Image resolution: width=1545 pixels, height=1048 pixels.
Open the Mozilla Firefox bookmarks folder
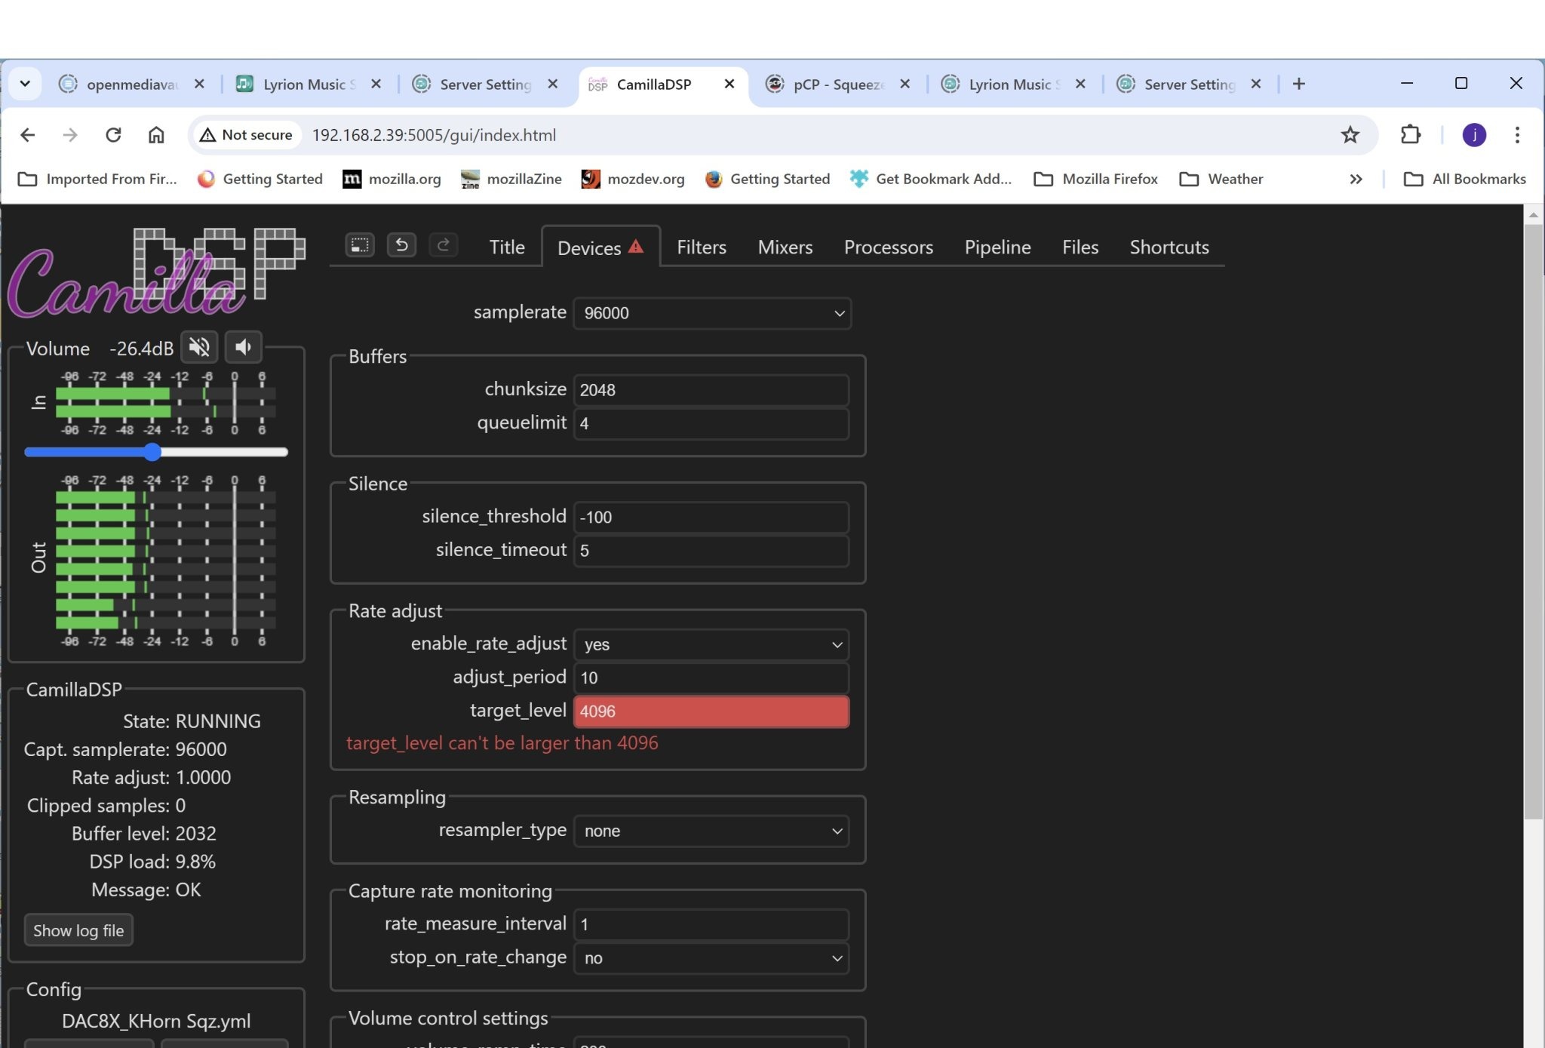tap(1096, 179)
